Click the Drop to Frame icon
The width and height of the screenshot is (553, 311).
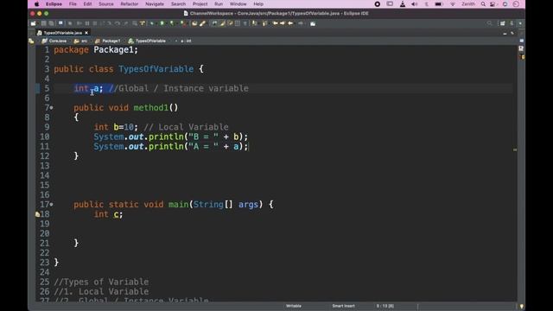pyautogui.click(x=135, y=23)
